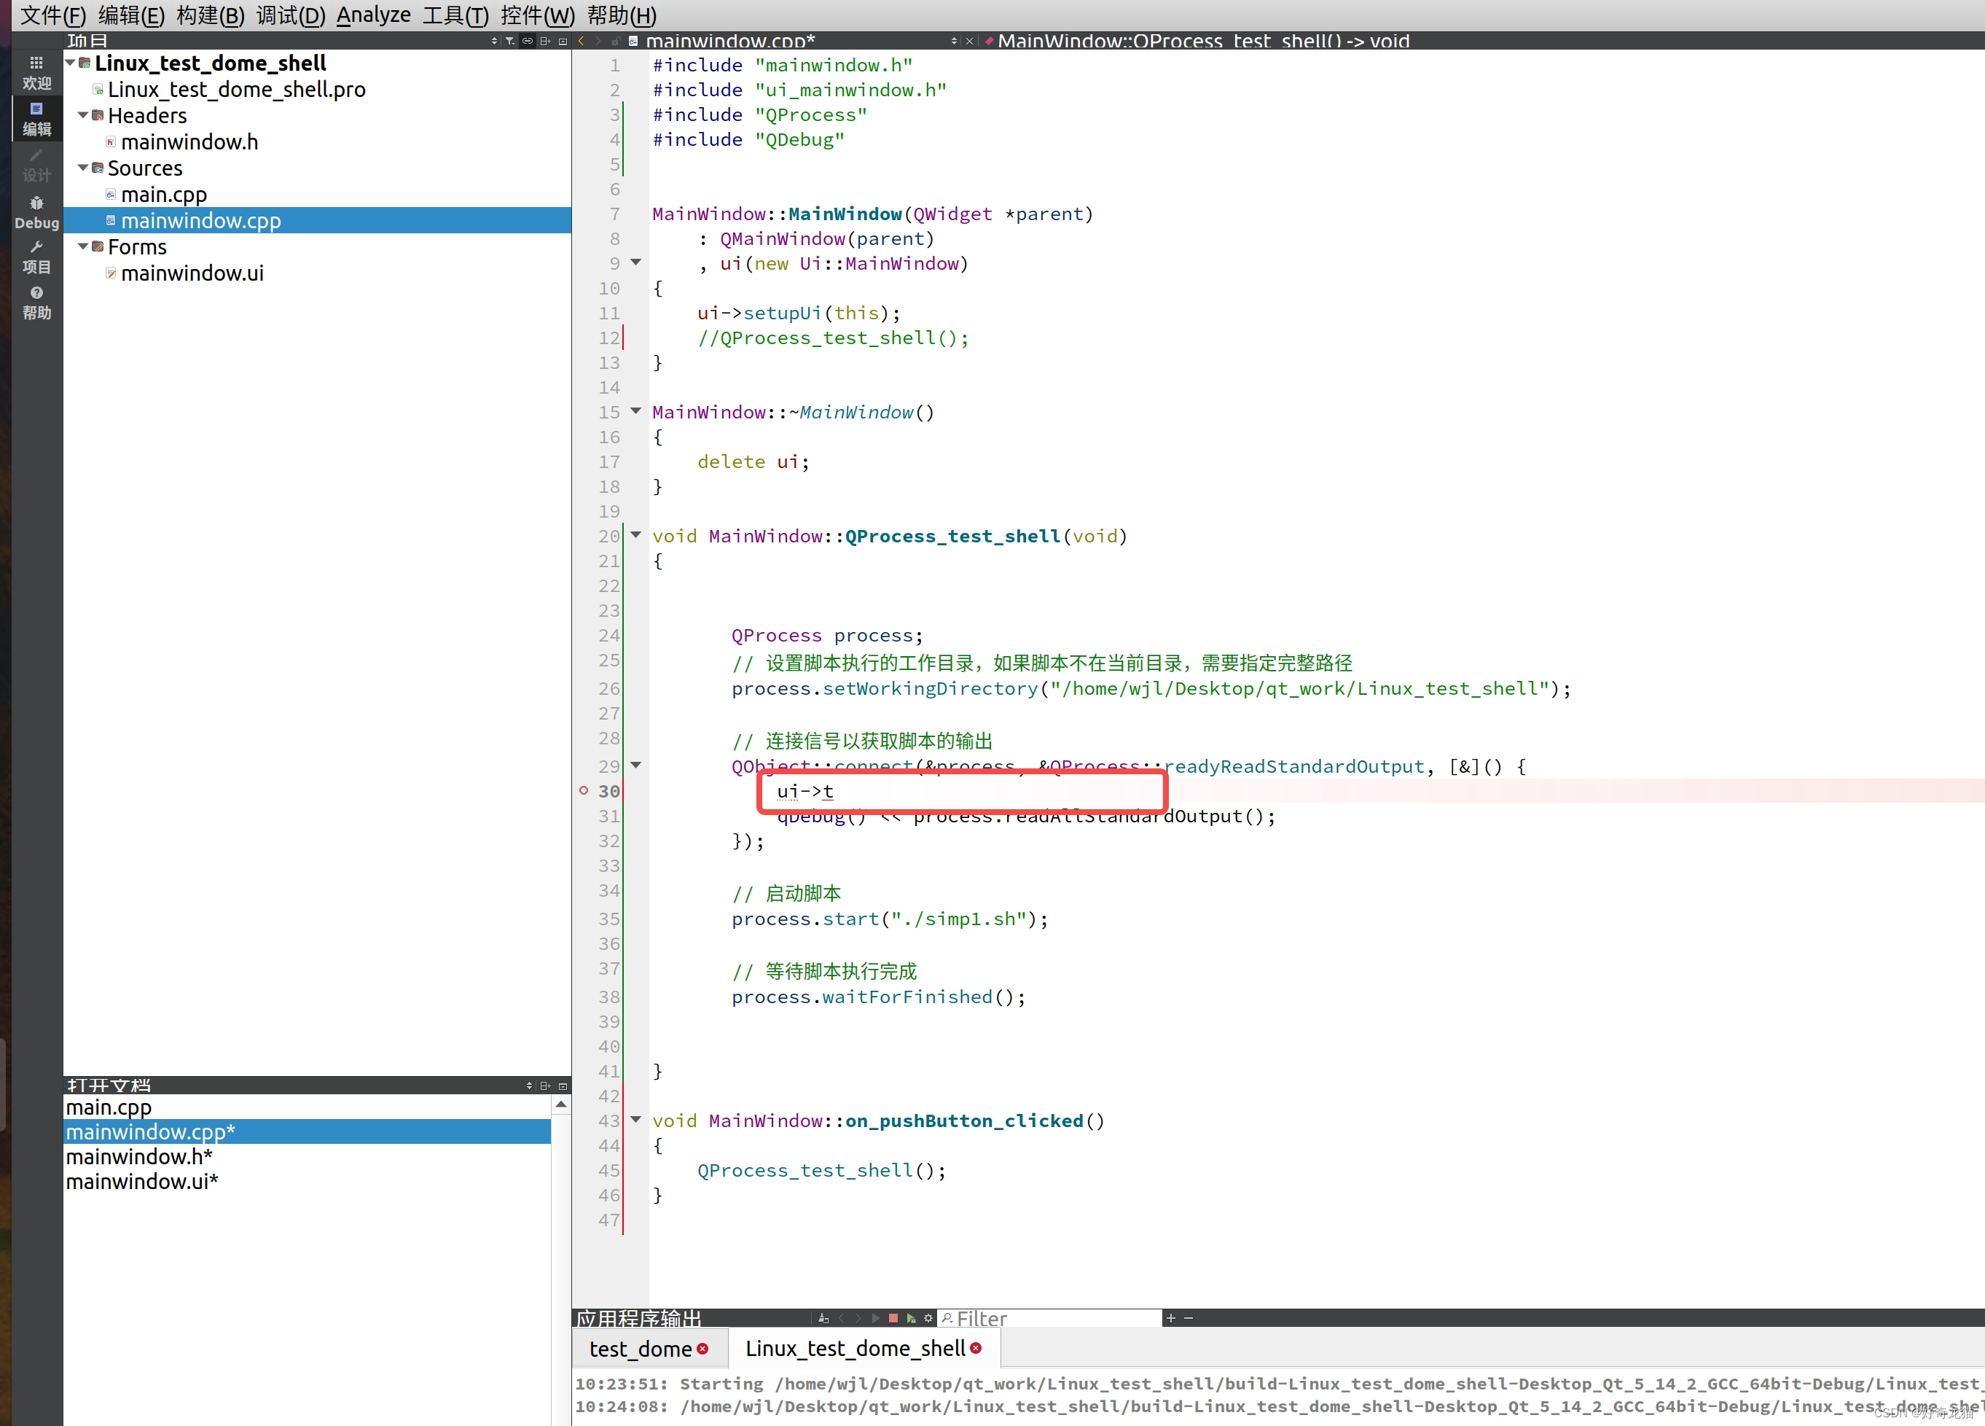
Task: Close the test_dome output tab
Action: (702, 1349)
